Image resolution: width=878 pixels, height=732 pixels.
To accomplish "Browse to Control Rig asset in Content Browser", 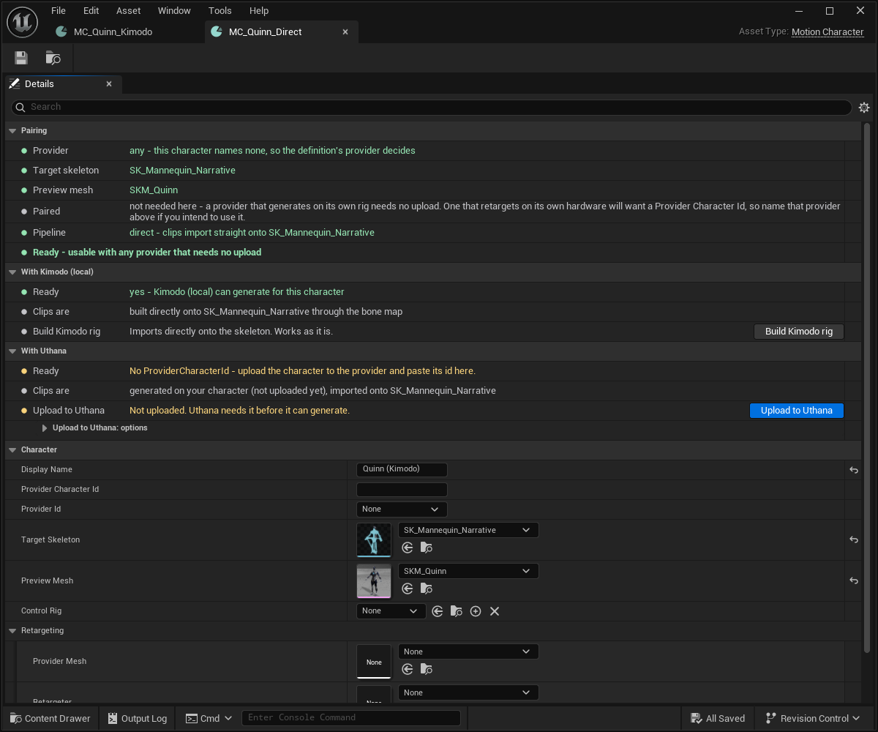I will point(457,611).
